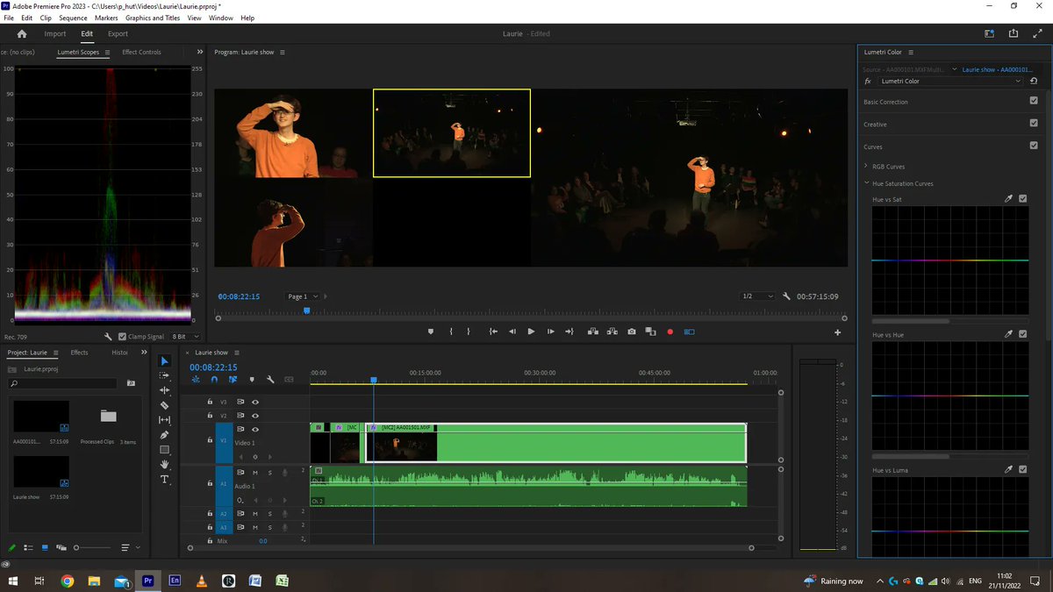Expand the RGB Curves section

(867, 166)
